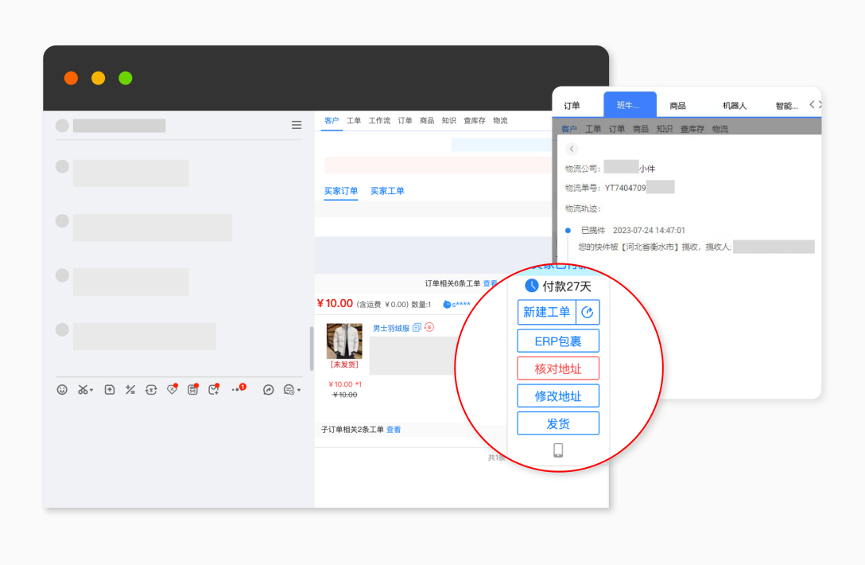The width and height of the screenshot is (865, 565).
Task: Switch to the 工单 tab in main window
Action: click(x=354, y=120)
